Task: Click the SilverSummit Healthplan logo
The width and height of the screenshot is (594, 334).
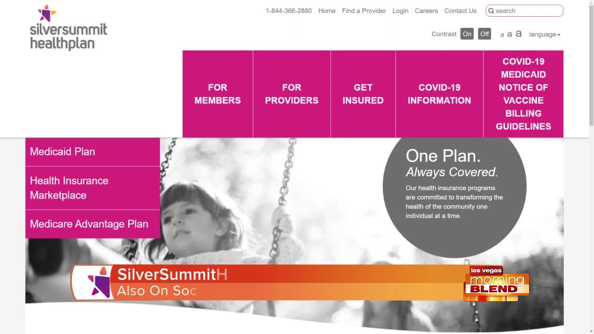Action: 68,27
